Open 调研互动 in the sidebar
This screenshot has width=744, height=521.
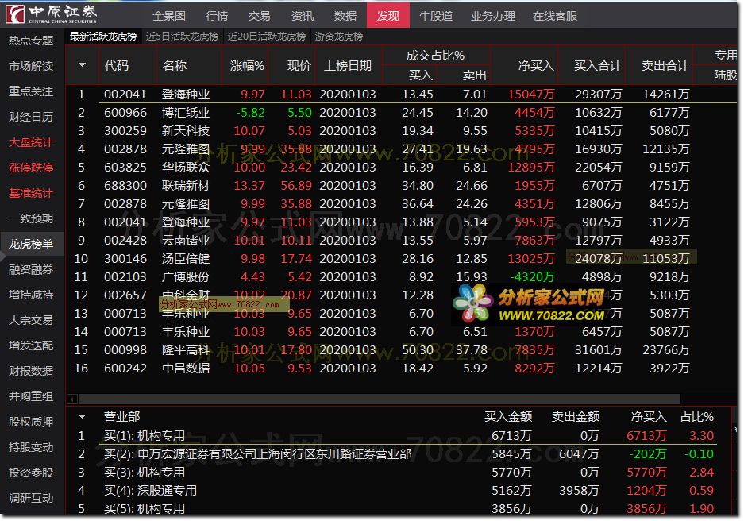coord(31,498)
